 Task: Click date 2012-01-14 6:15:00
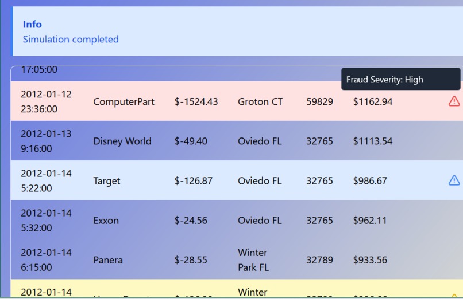46,260
